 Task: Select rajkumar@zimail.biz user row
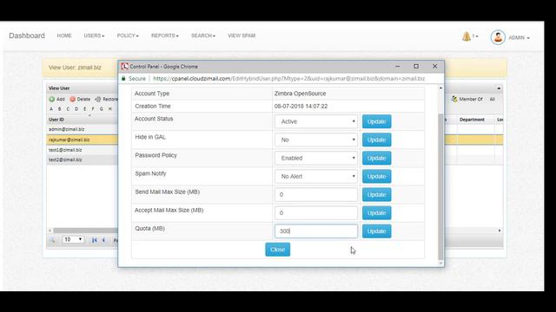[83, 140]
